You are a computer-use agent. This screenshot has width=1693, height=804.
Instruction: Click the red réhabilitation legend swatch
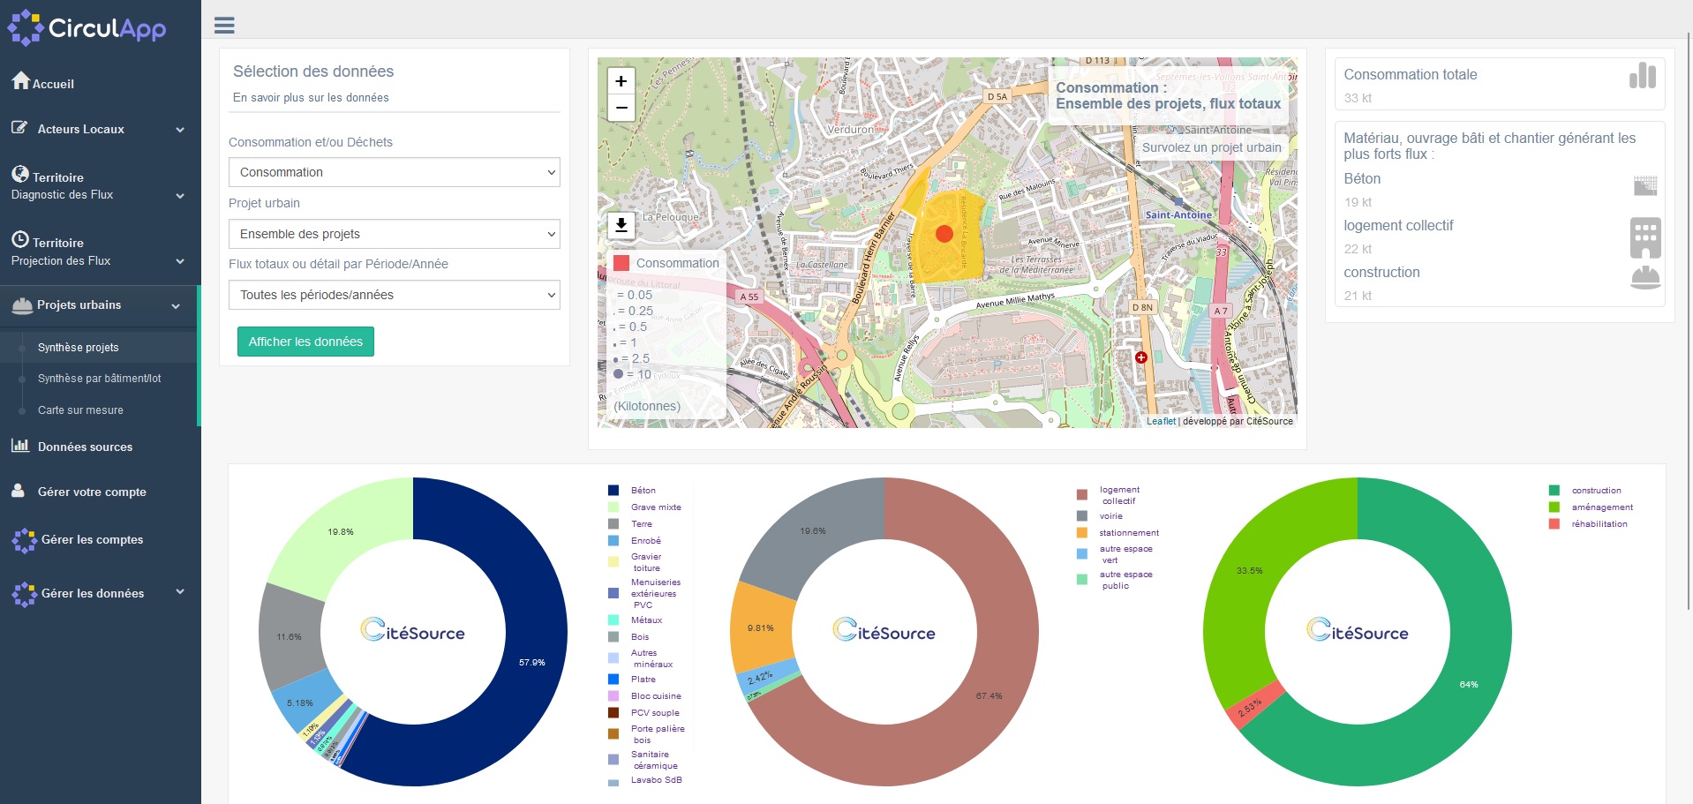pyautogui.click(x=1554, y=524)
